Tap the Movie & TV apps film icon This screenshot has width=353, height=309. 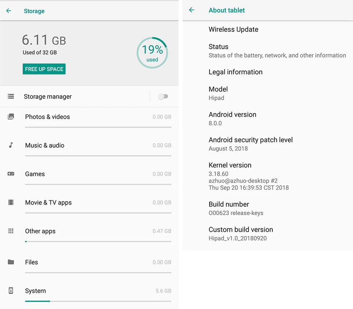tap(11, 202)
